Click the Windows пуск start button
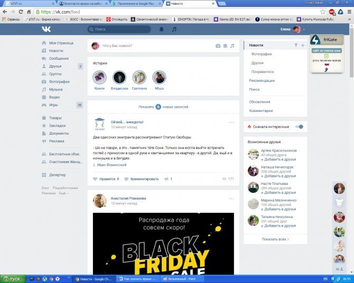 coord(13,279)
